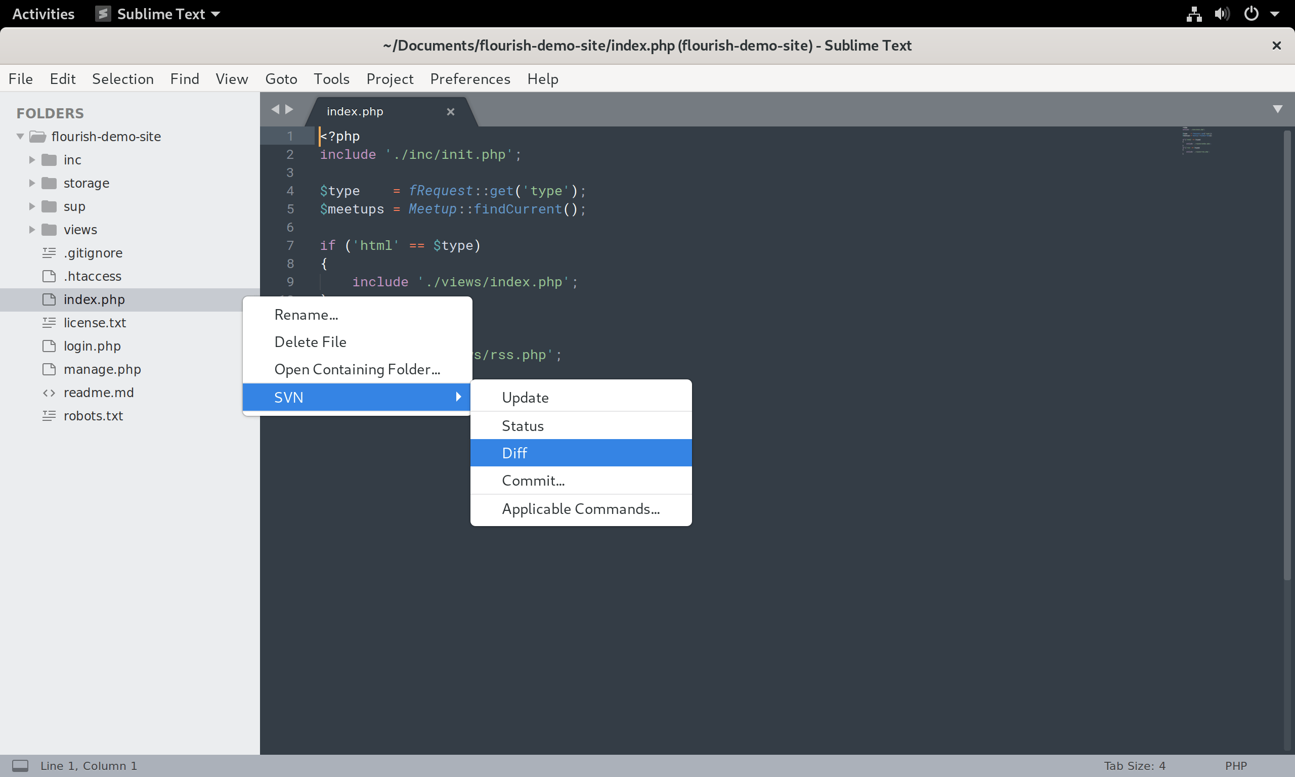This screenshot has width=1295, height=777.
Task: Click the views folder icon
Action: 49,229
